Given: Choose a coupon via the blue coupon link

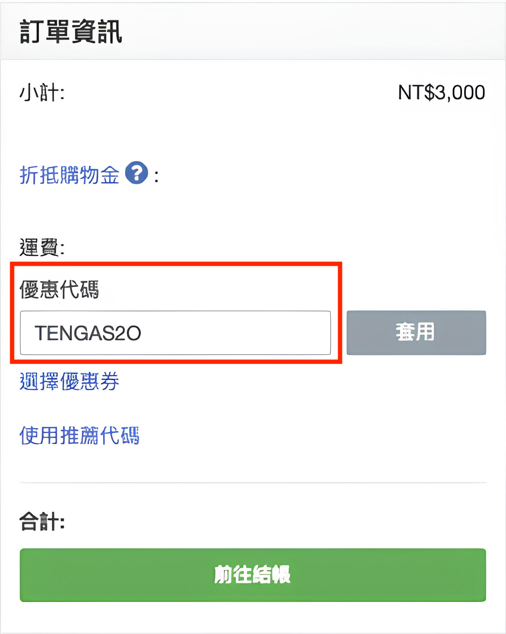Looking at the screenshot, I should [69, 381].
